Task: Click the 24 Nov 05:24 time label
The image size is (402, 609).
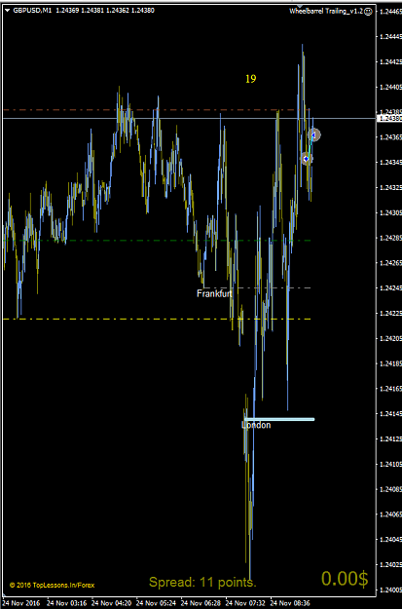Action: click(156, 603)
